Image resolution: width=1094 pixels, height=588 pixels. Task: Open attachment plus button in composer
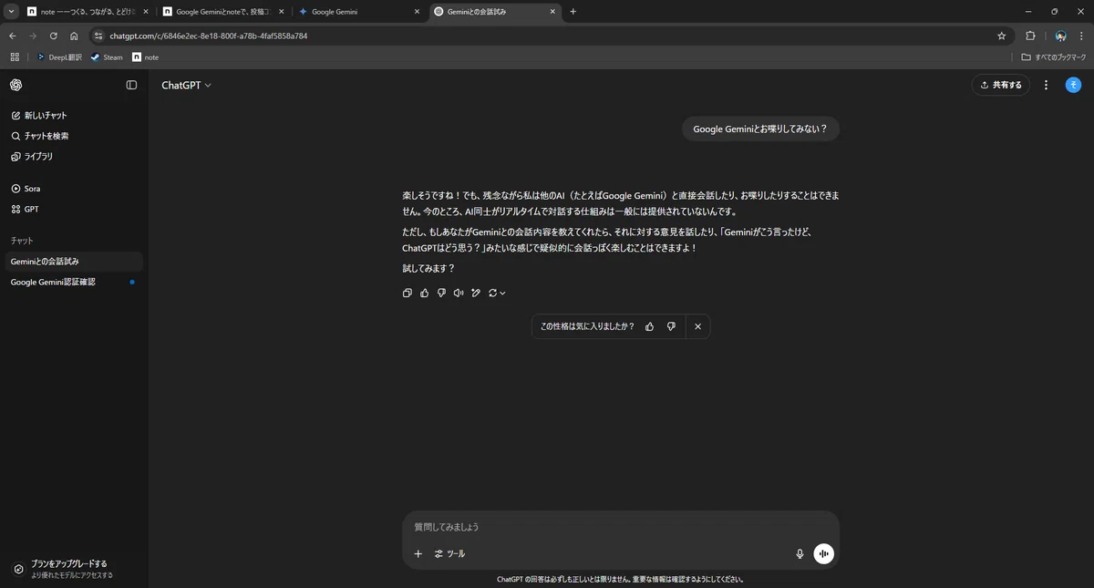[x=418, y=553]
